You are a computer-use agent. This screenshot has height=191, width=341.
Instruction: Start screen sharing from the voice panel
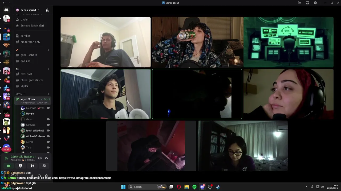click(21, 166)
